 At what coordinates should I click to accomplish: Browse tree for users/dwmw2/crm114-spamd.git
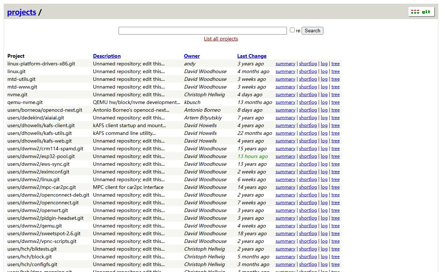pyautogui.click(x=336, y=149)
